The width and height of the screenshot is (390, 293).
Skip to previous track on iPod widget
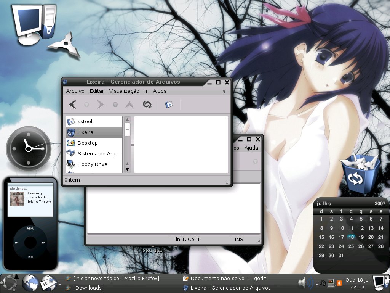[17, 243]
